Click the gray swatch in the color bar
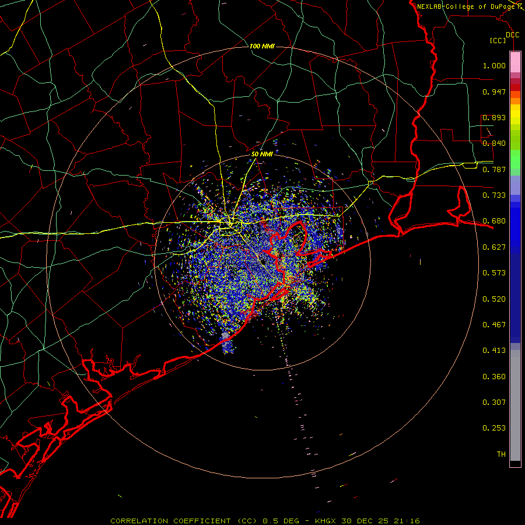The width and height of the screenshot is (525, 525). tap(515, 405)
